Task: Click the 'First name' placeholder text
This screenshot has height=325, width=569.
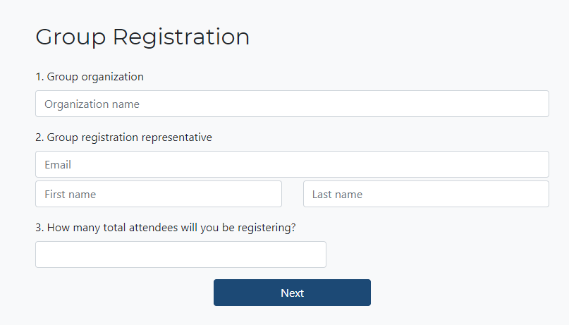Action: coord(70,195)
